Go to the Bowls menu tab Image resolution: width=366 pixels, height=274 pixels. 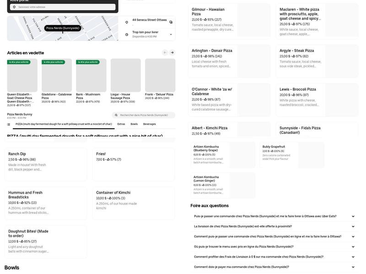[134, 124]
